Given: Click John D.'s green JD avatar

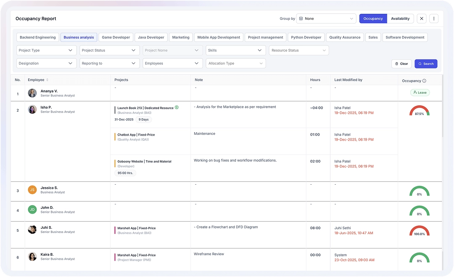Looking at the screenshot, I should coord(32,209).
